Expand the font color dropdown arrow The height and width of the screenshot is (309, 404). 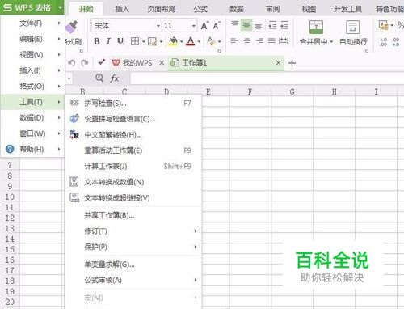(199, 41)
